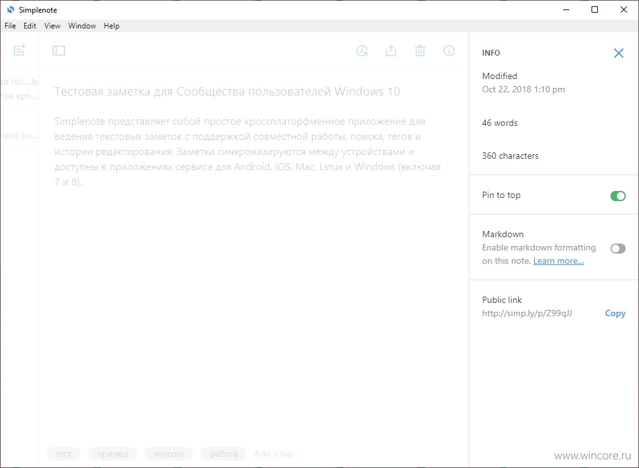Image resolution: width=639 pixels, height=468 pixels.
Task: Click the Simplenote logo in title bar
Action: 11,9
